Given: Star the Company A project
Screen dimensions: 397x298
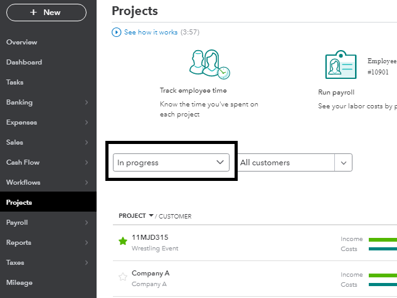Looking at the screenshot, I should (123, 277).
